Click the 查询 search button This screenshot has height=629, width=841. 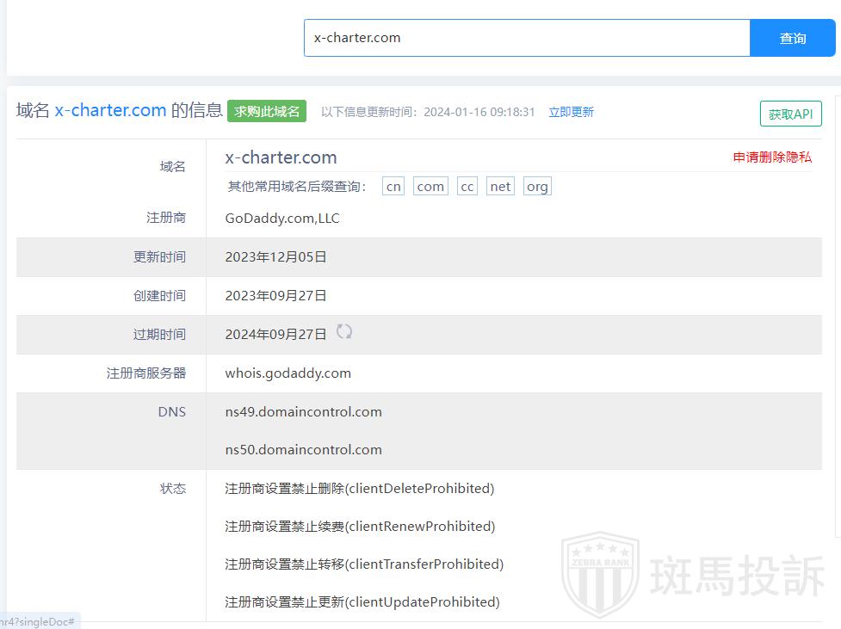point(792,38)
